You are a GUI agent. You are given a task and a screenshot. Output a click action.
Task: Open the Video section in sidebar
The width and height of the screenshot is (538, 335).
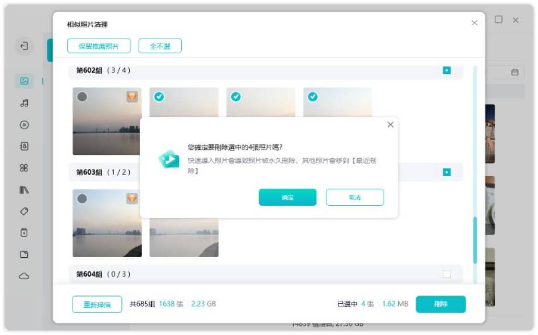point(24,125)
